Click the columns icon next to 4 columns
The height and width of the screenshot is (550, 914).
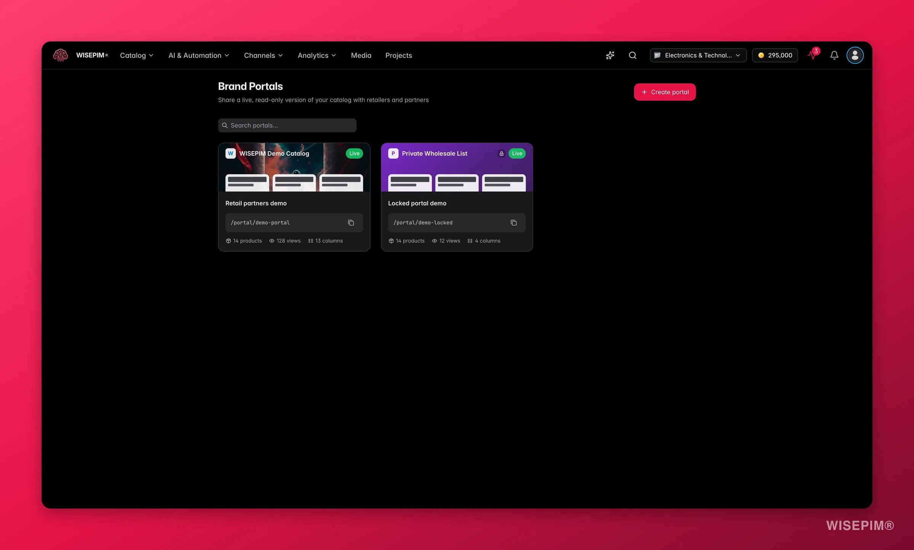click(x=470, y=241)
